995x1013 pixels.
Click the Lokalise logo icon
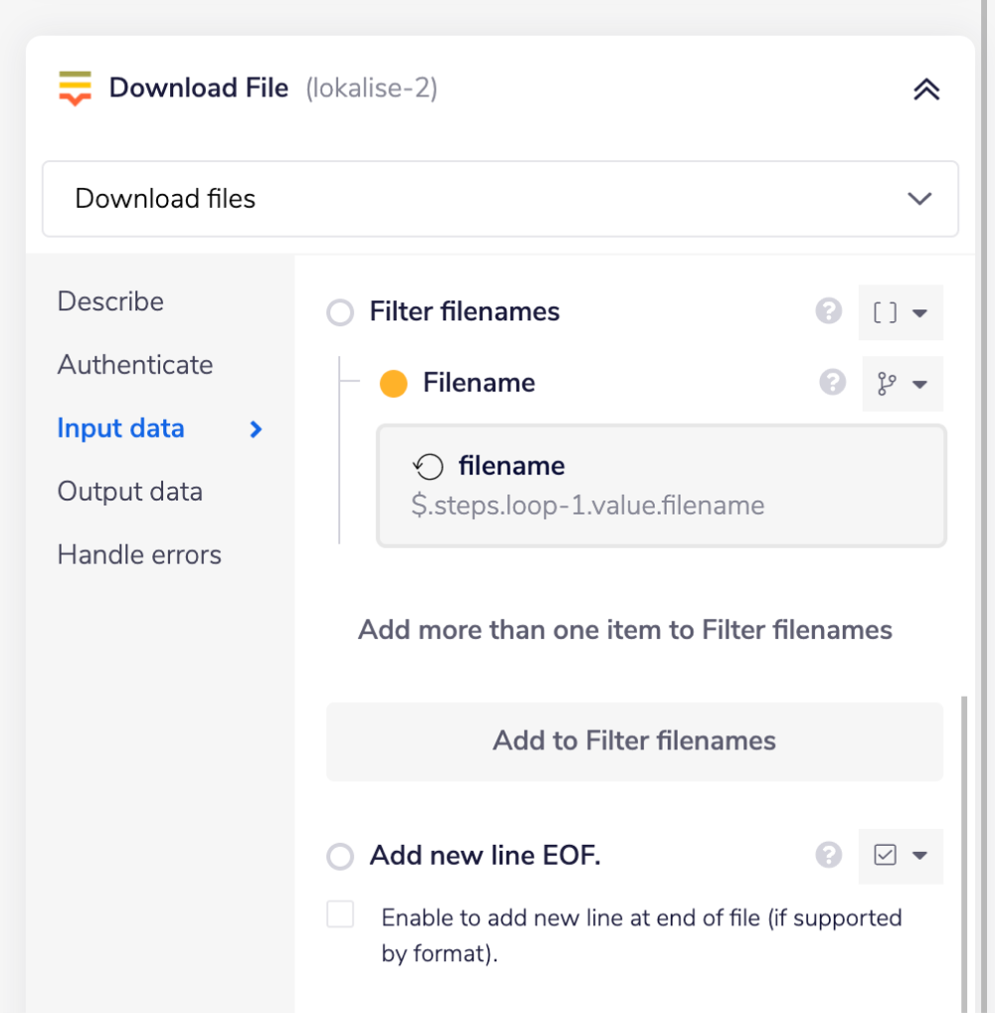tap(75, 89)
